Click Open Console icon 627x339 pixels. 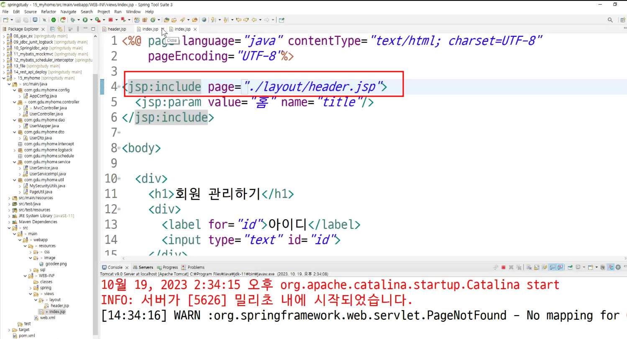pos(590,267)
